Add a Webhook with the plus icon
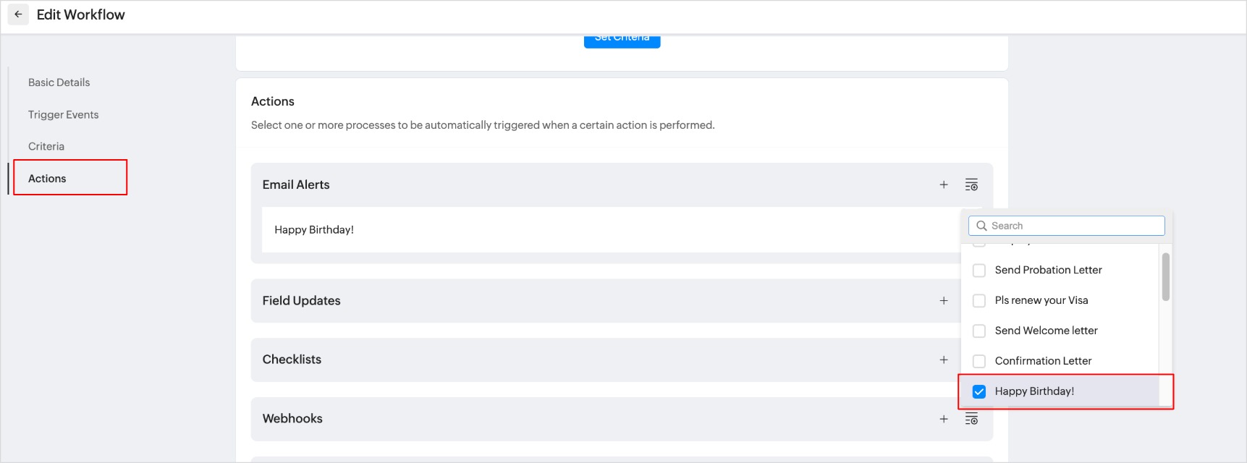The height and width of the screenshot is (463, 1247). 944,419
